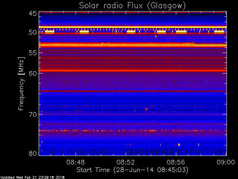Select the 80 frequency tick label
The width and height of the screenshot is (238, 179).
click(x=33, y=153)
